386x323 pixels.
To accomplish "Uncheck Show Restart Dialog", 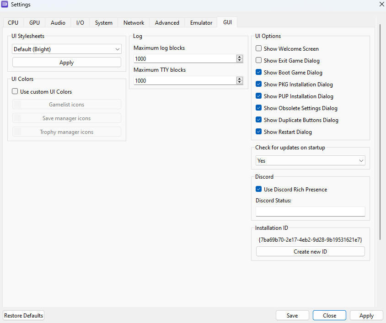I will pyautogui.click(x=258, y=132).
